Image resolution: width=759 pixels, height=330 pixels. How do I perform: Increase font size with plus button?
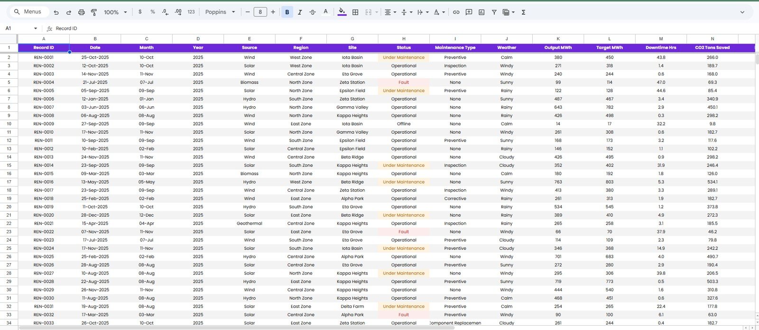(x=273, y=12)
